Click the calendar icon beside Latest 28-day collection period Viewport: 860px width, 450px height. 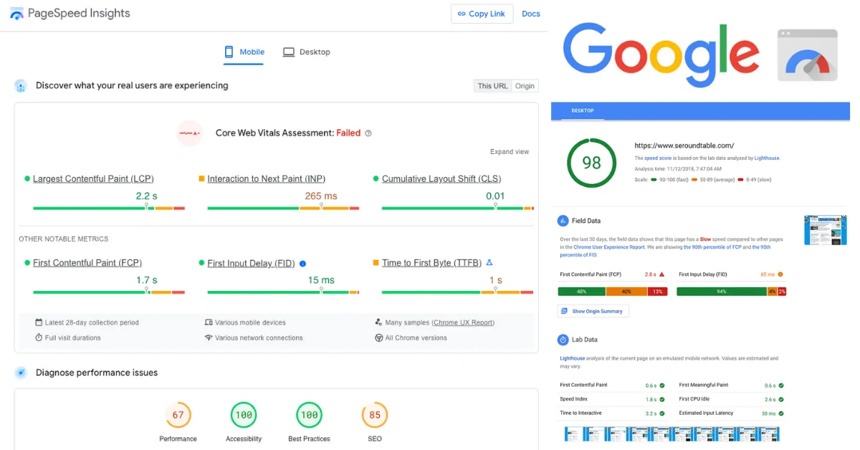(39, 322)
